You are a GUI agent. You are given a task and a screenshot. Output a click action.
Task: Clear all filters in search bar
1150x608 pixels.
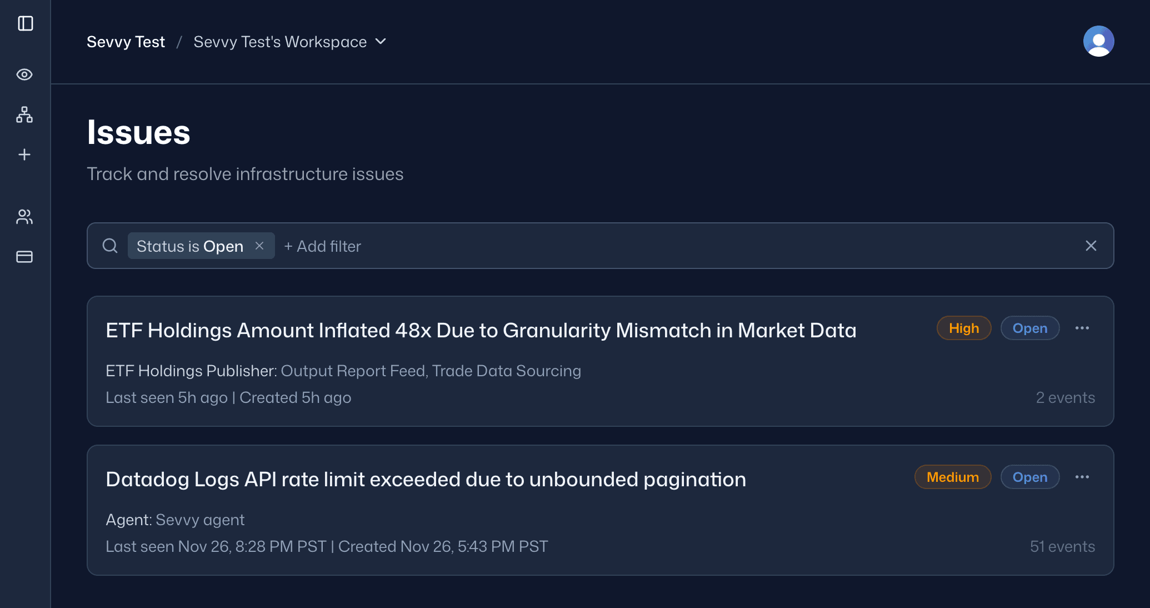point(1091,246)
